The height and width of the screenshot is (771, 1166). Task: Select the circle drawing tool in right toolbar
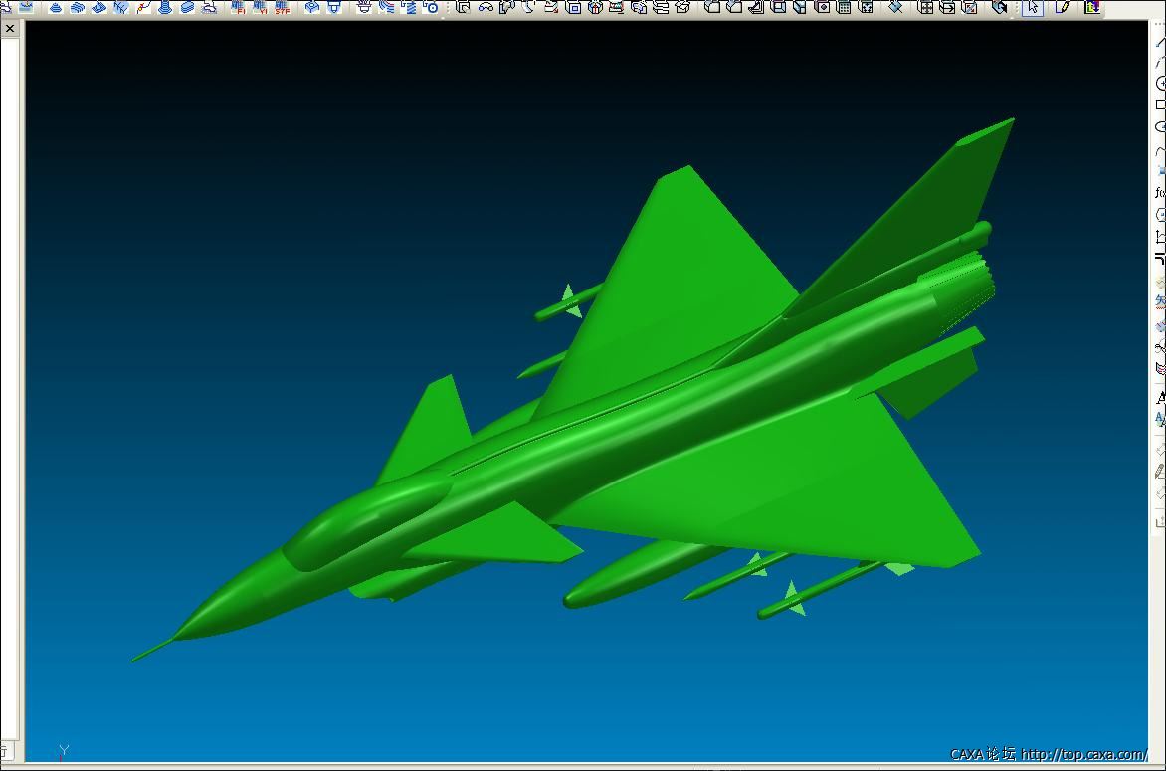(x=1161, y=84)
